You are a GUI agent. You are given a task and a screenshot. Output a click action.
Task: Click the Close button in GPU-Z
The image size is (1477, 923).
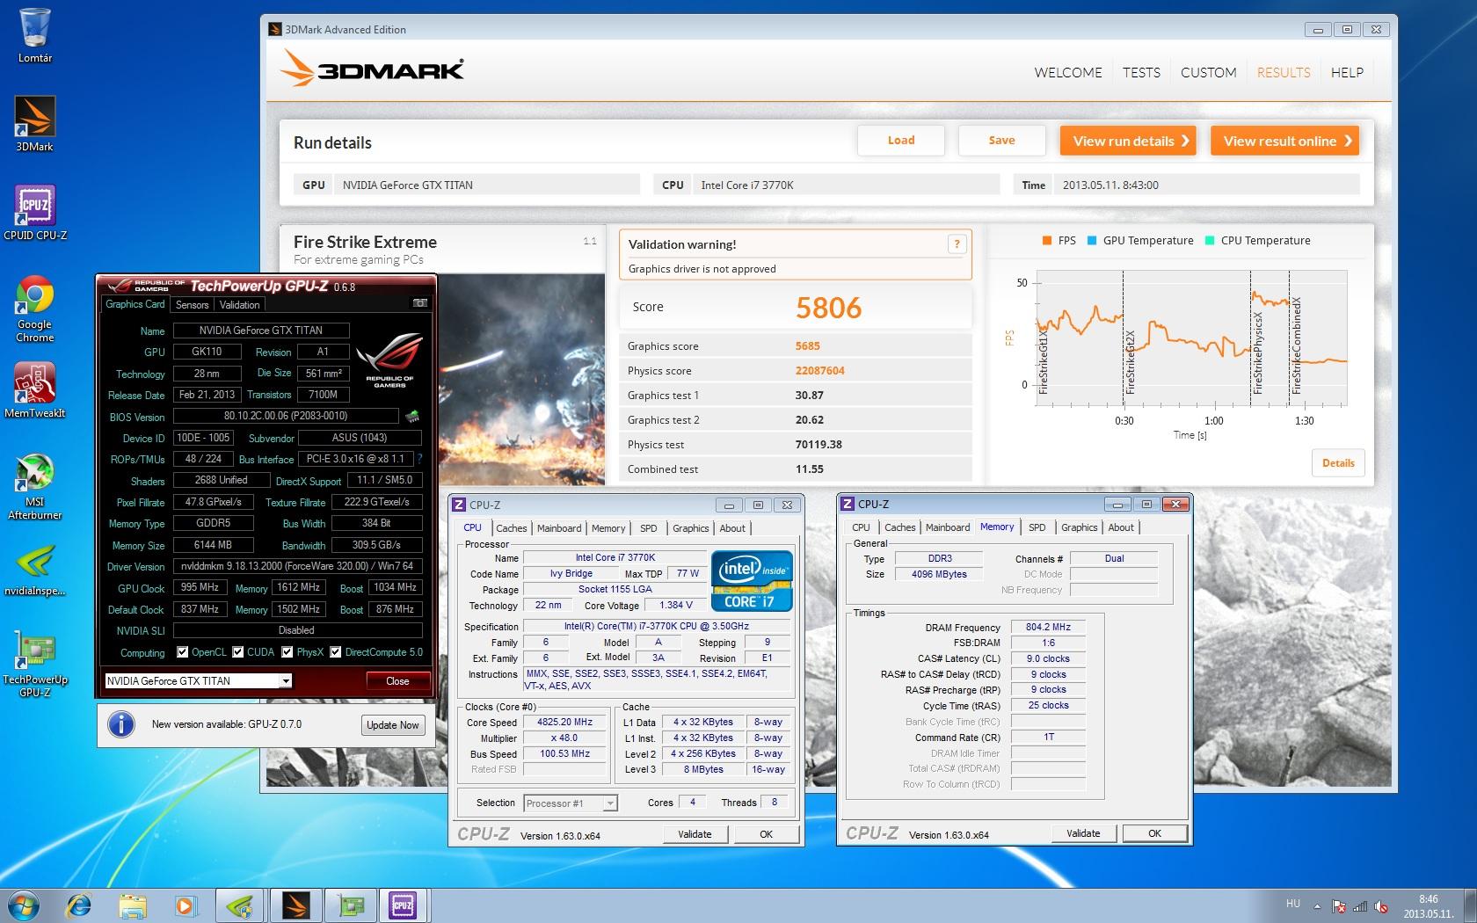point(397,681)
